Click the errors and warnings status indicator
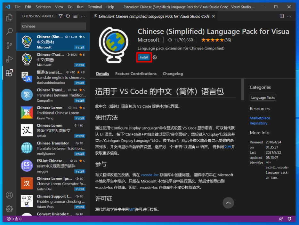This screenshot has height=225, width=299. (x=14, y=219)
